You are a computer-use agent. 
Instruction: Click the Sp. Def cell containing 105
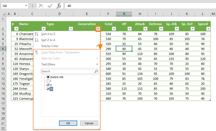[187, 39]
